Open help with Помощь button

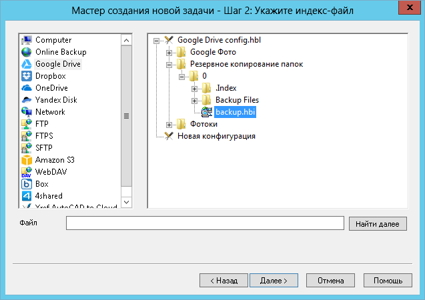(x=388, y=281)
